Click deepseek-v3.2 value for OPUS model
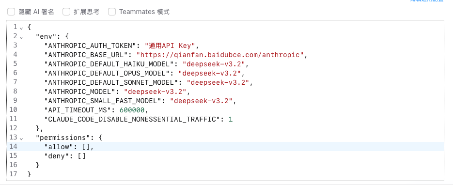 pos(210,73)
